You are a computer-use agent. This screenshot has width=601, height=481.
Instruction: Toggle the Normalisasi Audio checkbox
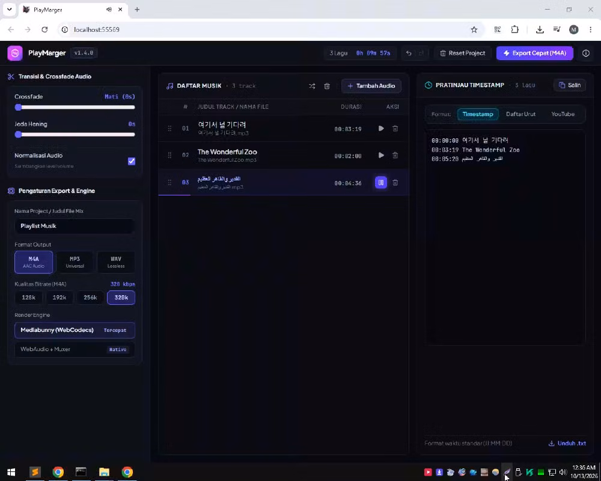[x=132, y=161]
